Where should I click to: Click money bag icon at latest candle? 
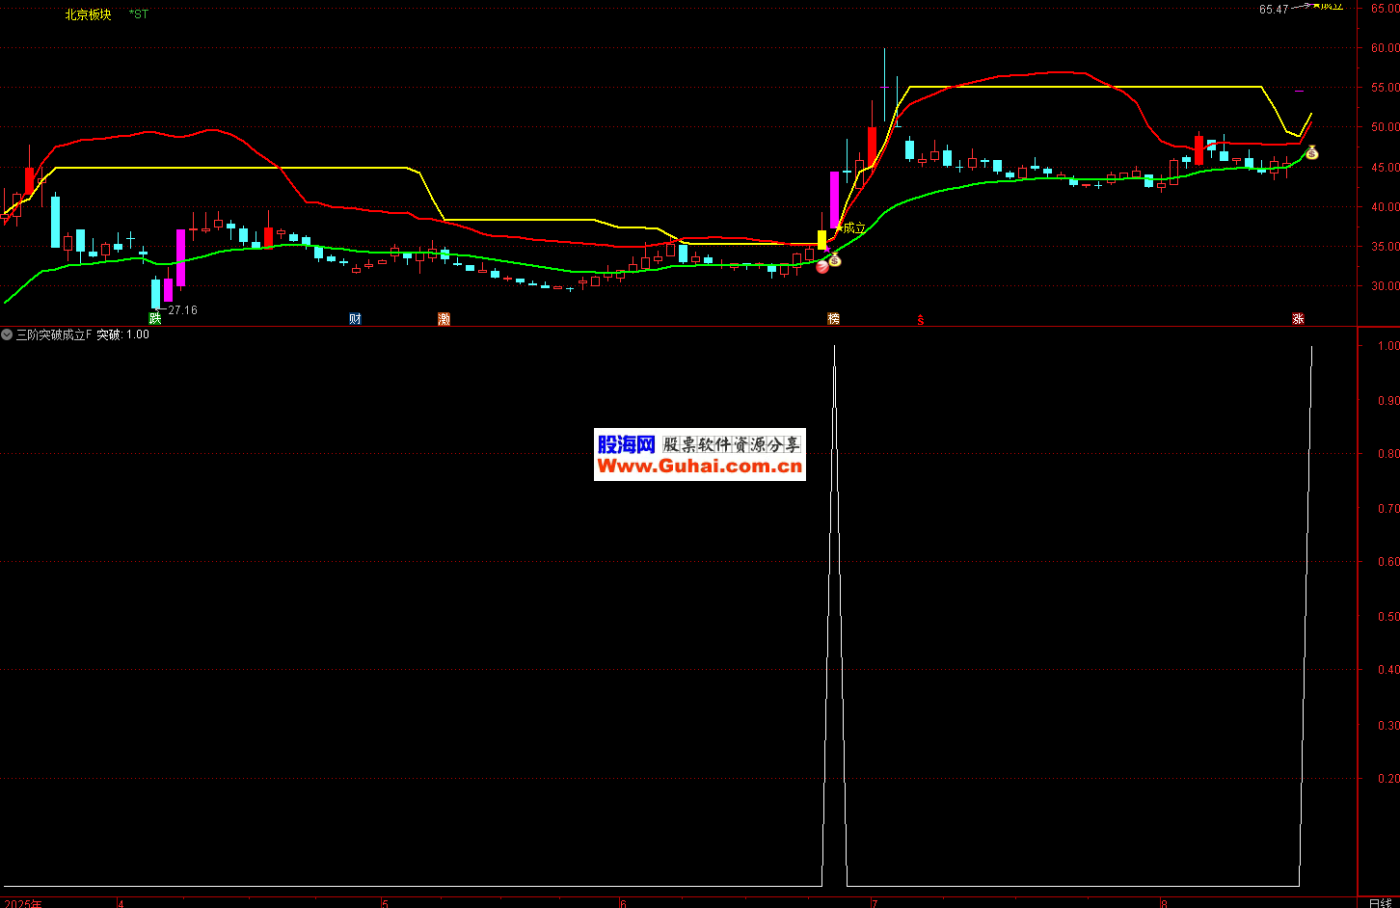point(1311,152)
